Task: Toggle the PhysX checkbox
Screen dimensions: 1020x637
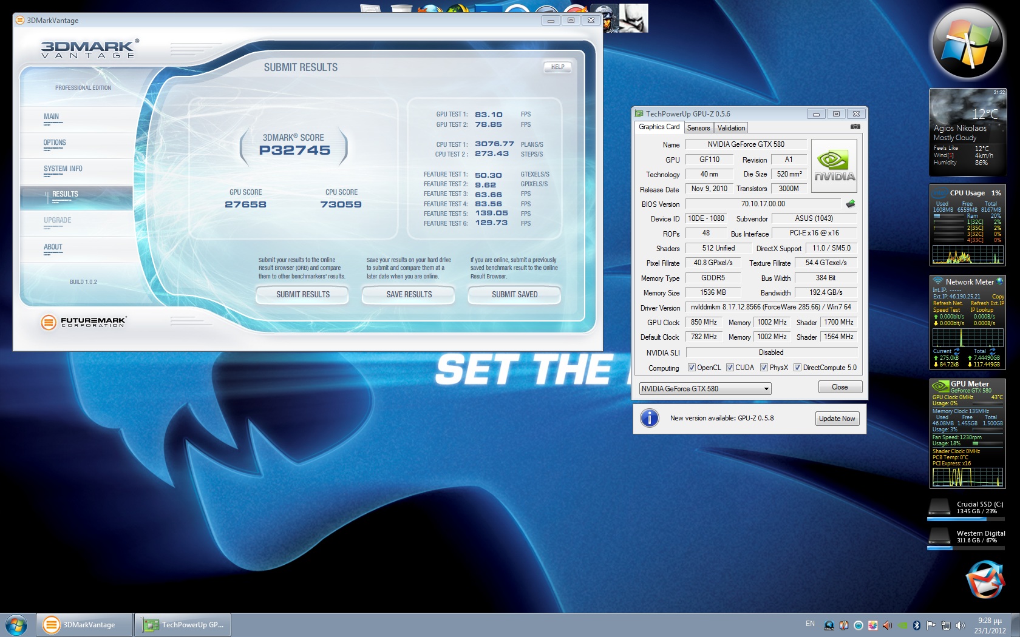Action: [x=764, y=368]
